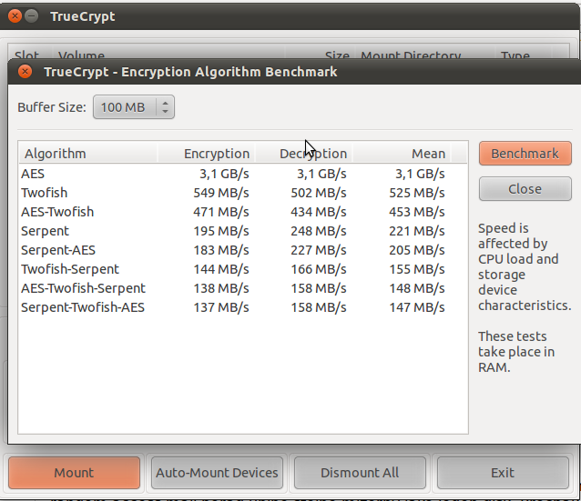Start the Benchmark
The height and width of the screenshot is (501, 581).
tap(525, 153)
